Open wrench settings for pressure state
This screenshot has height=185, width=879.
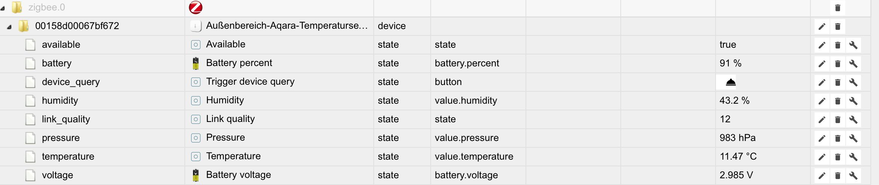853,138
